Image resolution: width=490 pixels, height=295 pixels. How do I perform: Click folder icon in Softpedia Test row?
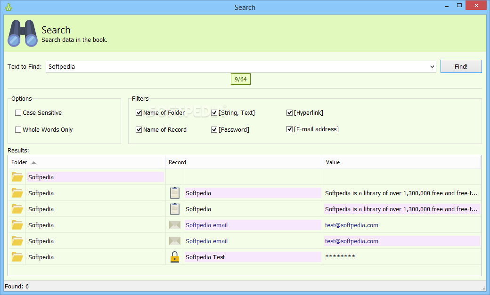pyautogui.click(x=17, y=257)
